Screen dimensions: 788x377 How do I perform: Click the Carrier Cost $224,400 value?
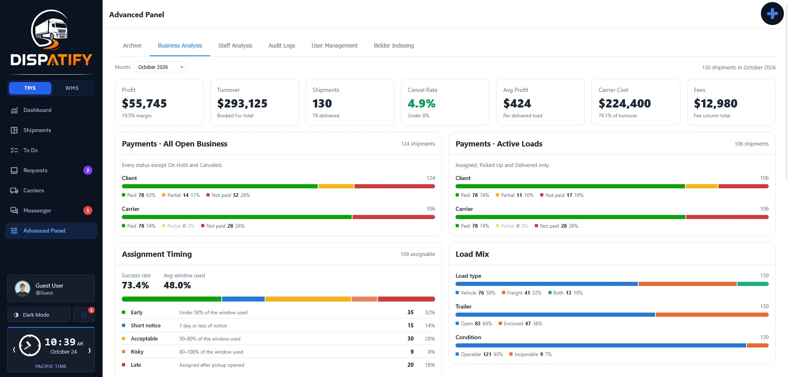625,103
